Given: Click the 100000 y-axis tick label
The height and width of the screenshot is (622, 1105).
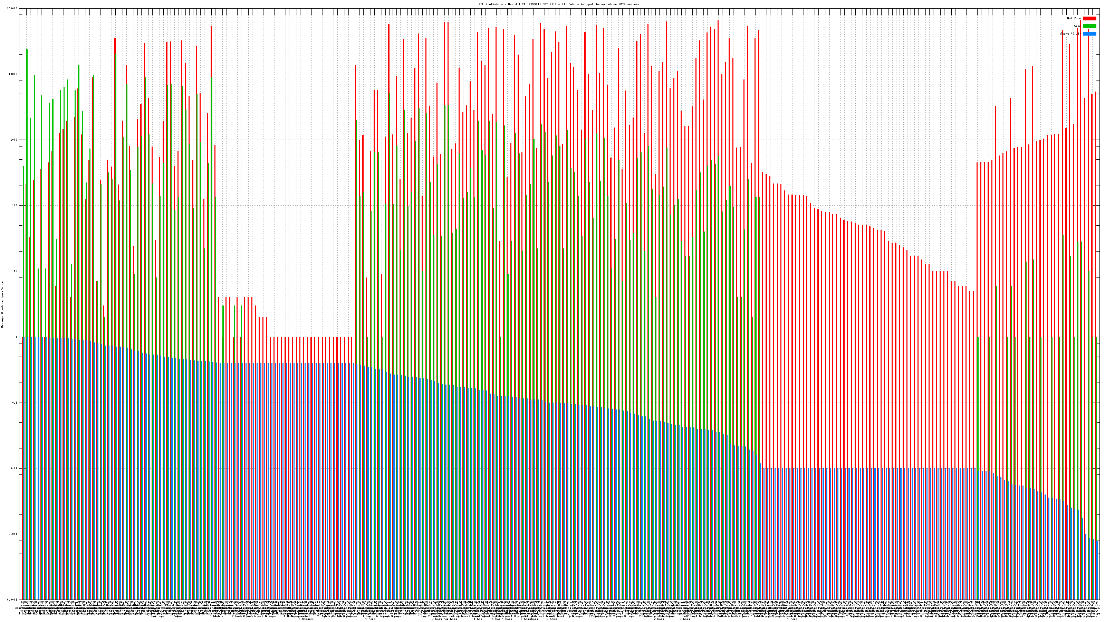Looking at the screenshot, I should click(x=12, y=9).
